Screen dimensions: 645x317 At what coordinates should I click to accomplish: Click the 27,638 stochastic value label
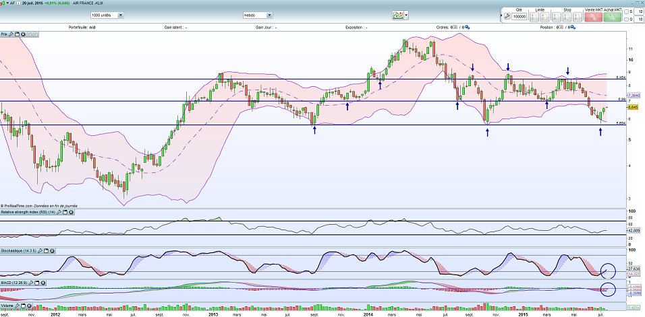[633, 269]
